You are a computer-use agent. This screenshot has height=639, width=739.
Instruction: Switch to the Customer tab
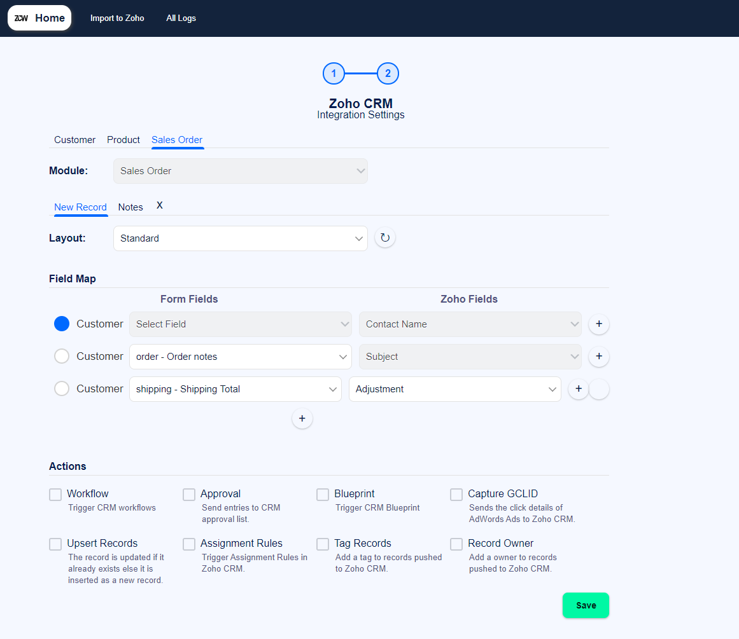[x=74, y=140]
